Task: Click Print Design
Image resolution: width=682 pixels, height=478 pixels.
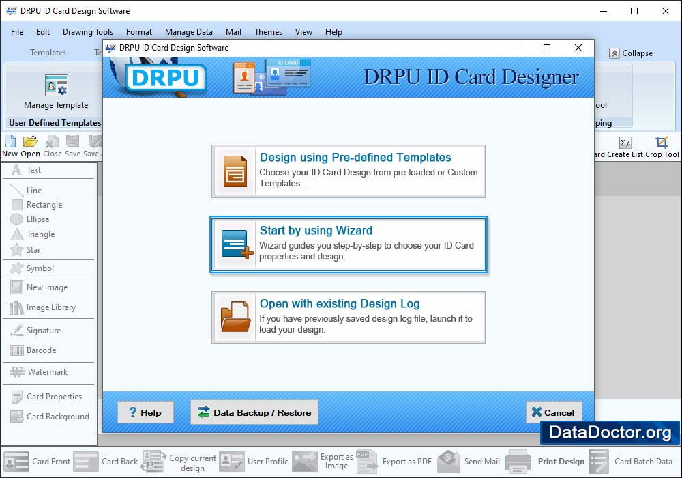Action: coord(546,462)
